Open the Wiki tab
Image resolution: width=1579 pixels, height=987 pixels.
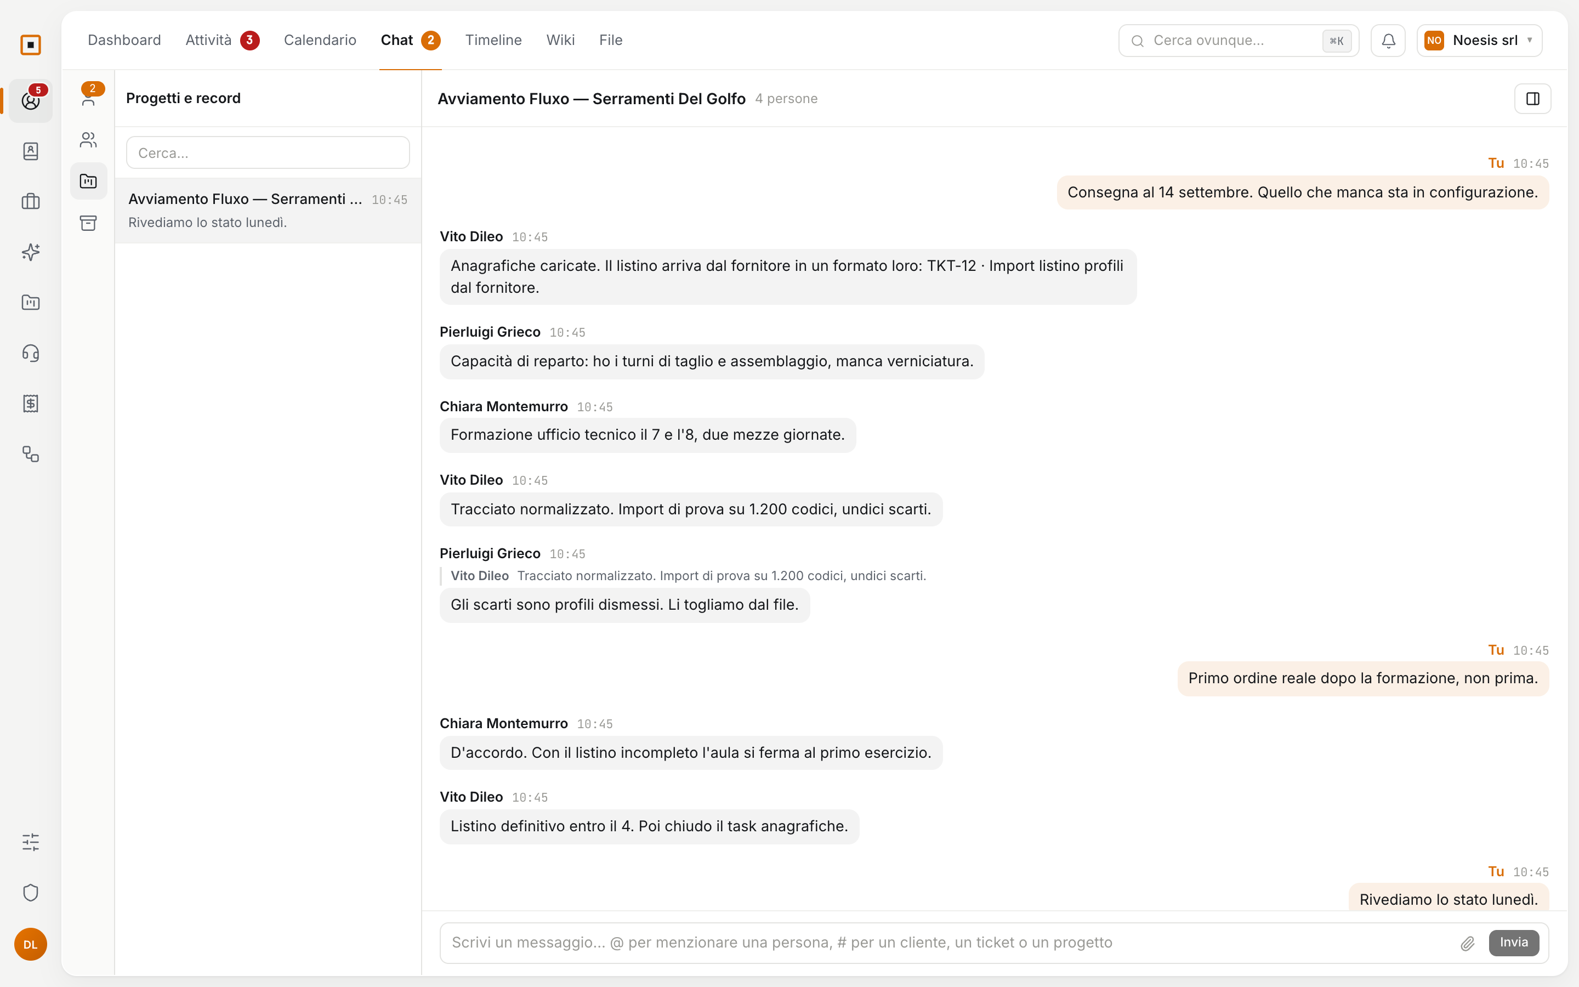[560, 40]
